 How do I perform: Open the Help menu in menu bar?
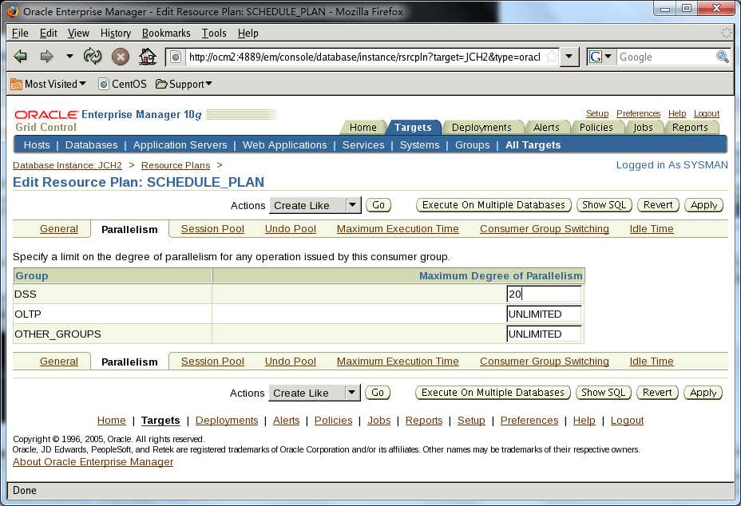tap(248, 33)
